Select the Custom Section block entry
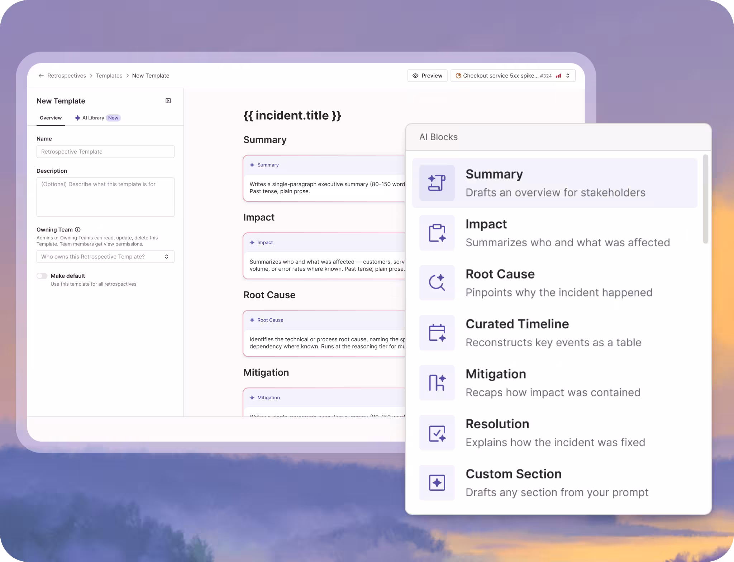This screenshot has height=562, width=734. tap(555, 482)
